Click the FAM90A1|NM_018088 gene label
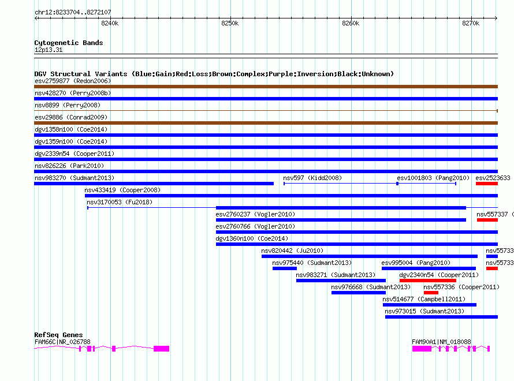The image size is (514, 381). click(441, 342)
